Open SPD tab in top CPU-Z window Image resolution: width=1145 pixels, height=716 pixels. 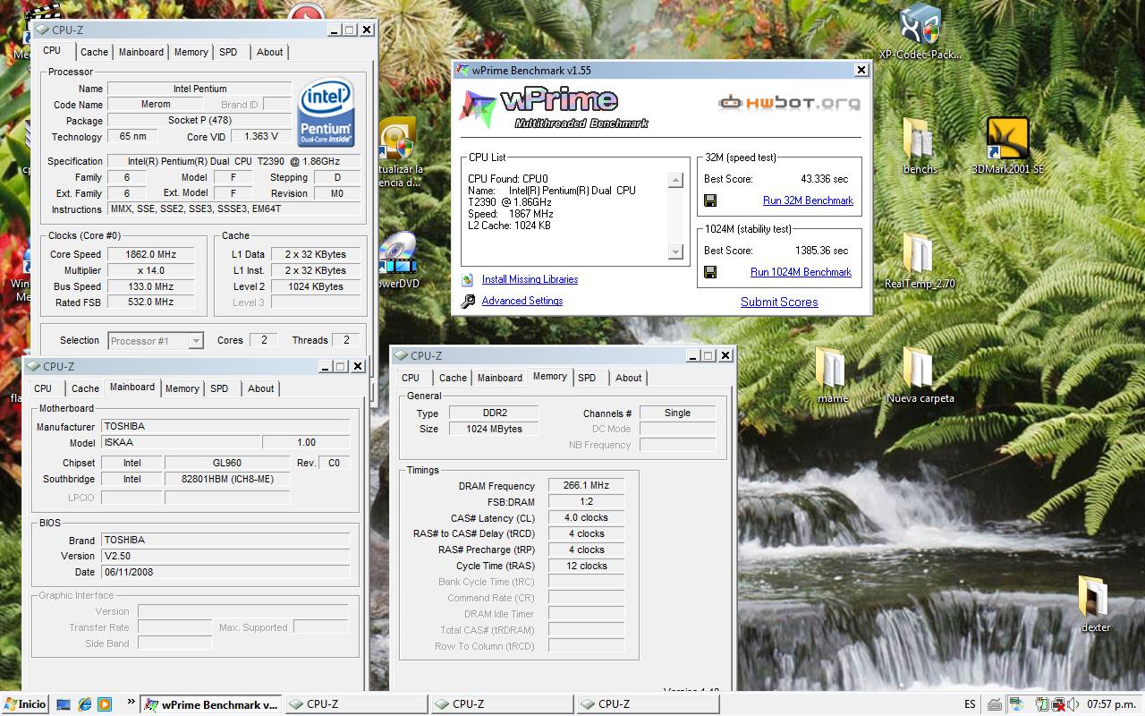tap(228, 52)
